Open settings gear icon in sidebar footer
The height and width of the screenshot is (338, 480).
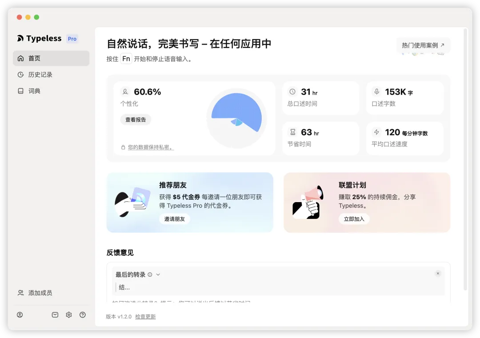pyautogui.click(x=69, y=315)
